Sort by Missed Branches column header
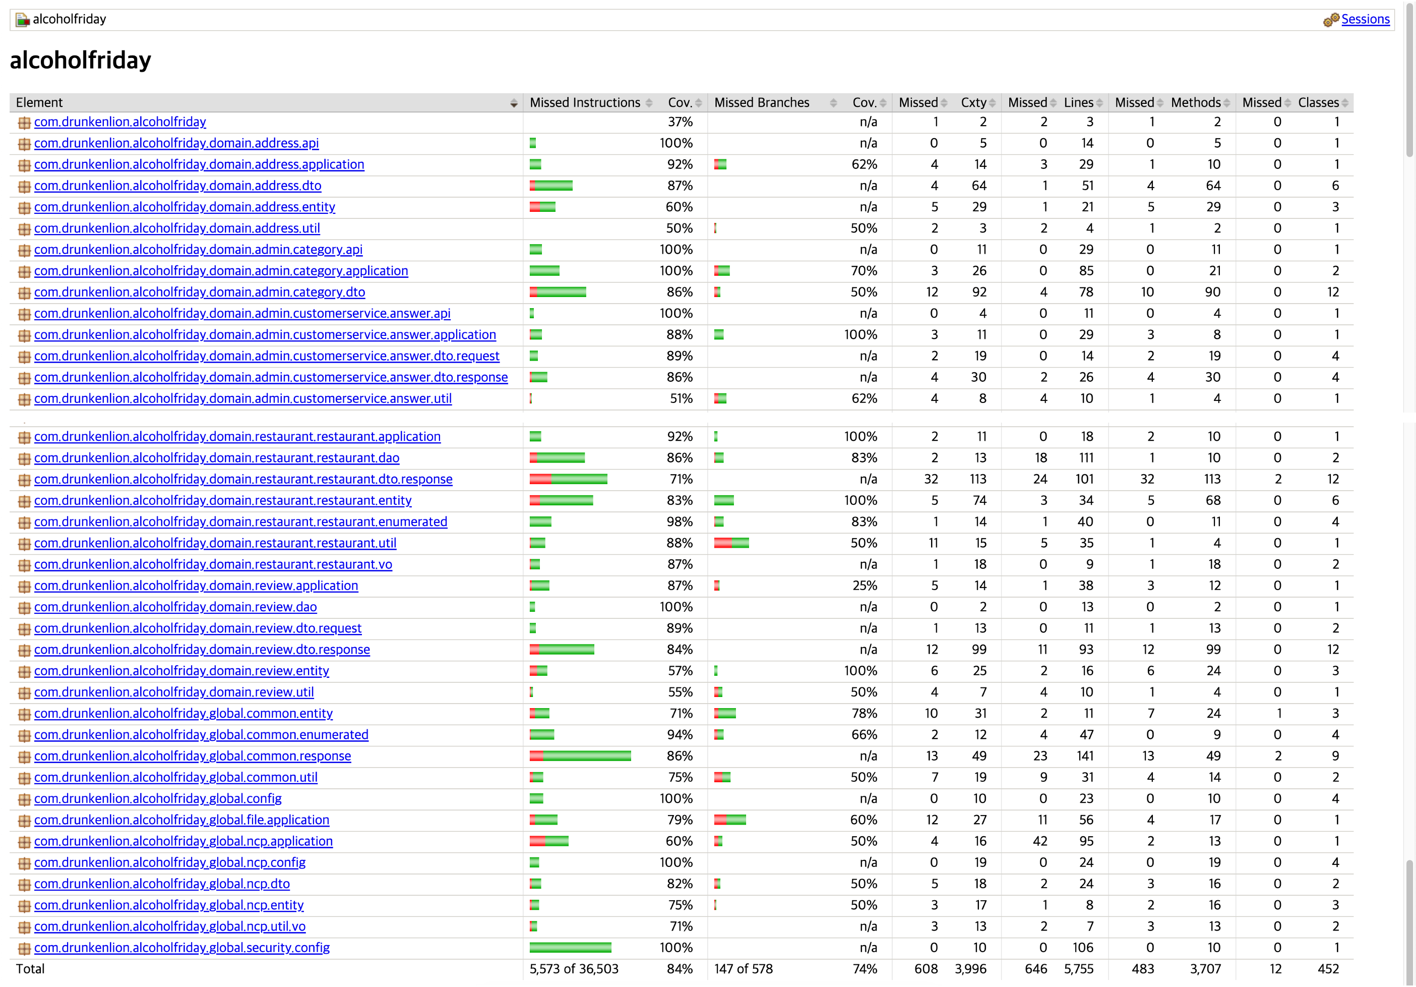The image size is (1416, 987). point(762,102)
